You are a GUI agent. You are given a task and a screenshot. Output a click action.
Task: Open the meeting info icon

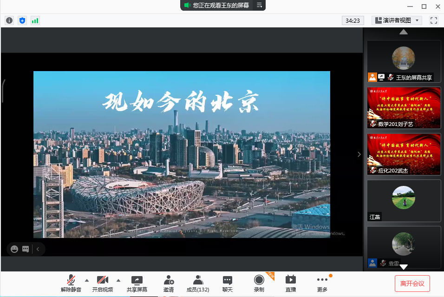point(9,20)
